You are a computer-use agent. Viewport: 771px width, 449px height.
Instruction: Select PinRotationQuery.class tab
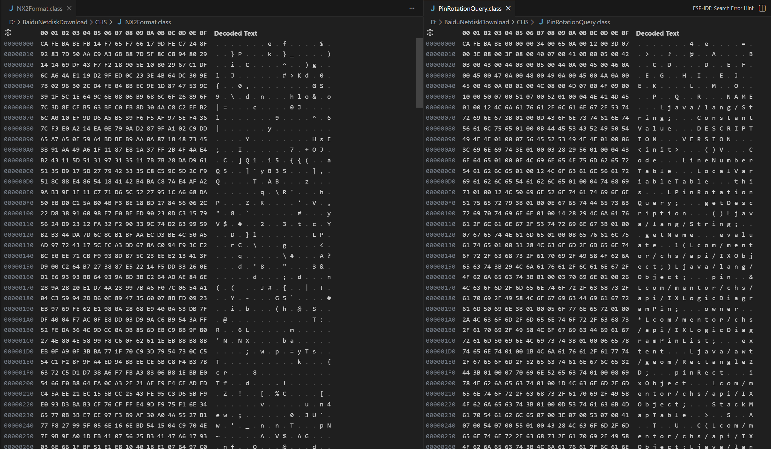tap(470, 9)
